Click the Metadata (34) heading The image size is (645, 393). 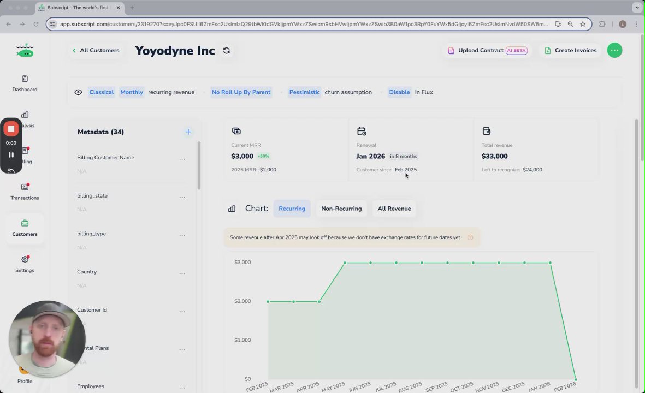[x=101, y=132]
